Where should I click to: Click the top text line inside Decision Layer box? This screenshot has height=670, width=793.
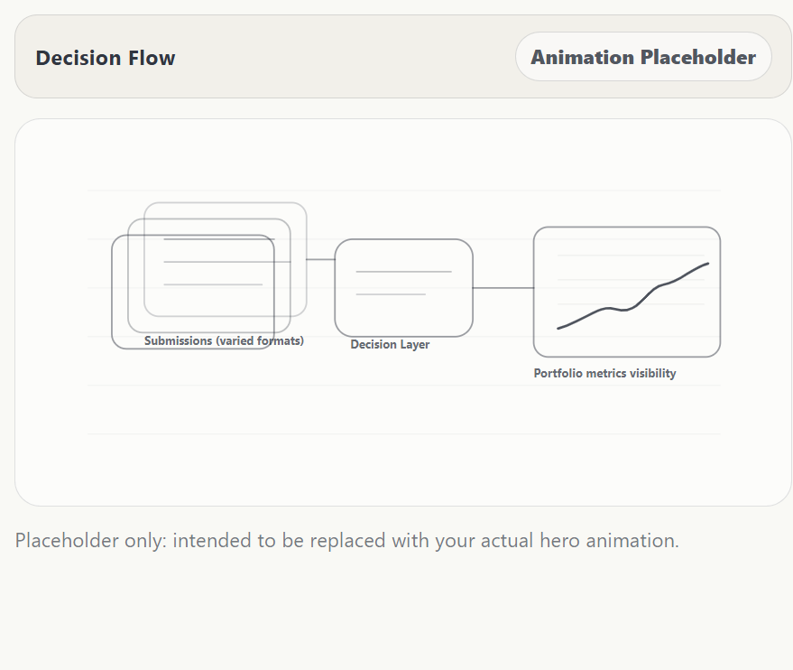click(x=403, y=271)
